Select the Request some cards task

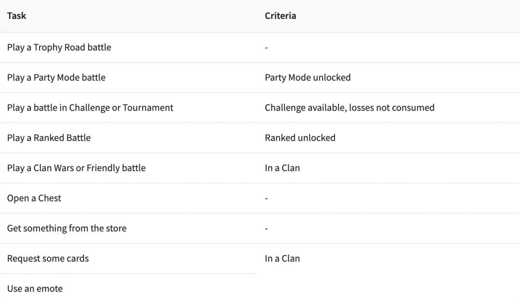coord(48,258)
